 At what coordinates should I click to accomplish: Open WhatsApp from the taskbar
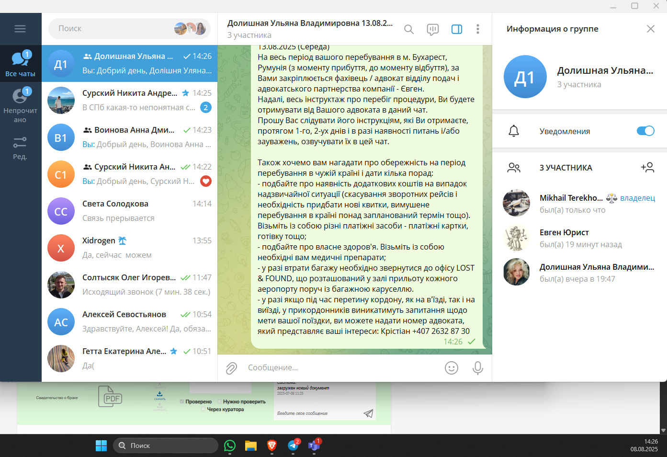[x=230, y=446]
